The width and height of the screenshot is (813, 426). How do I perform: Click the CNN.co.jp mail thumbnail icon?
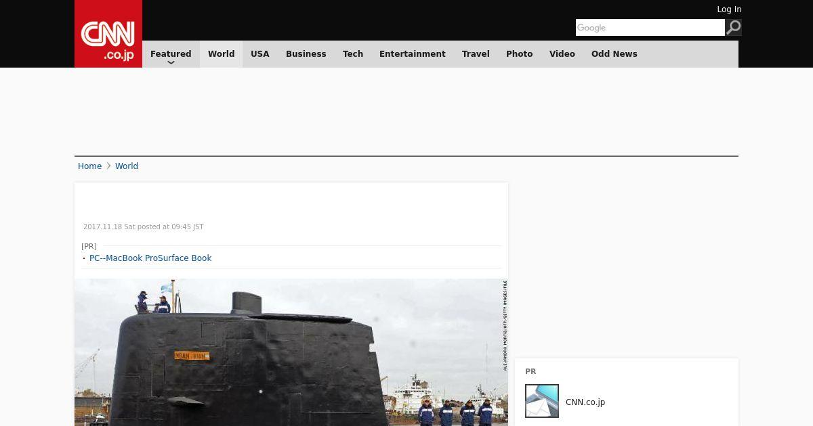pyautogui.click(x=542, y=401)
